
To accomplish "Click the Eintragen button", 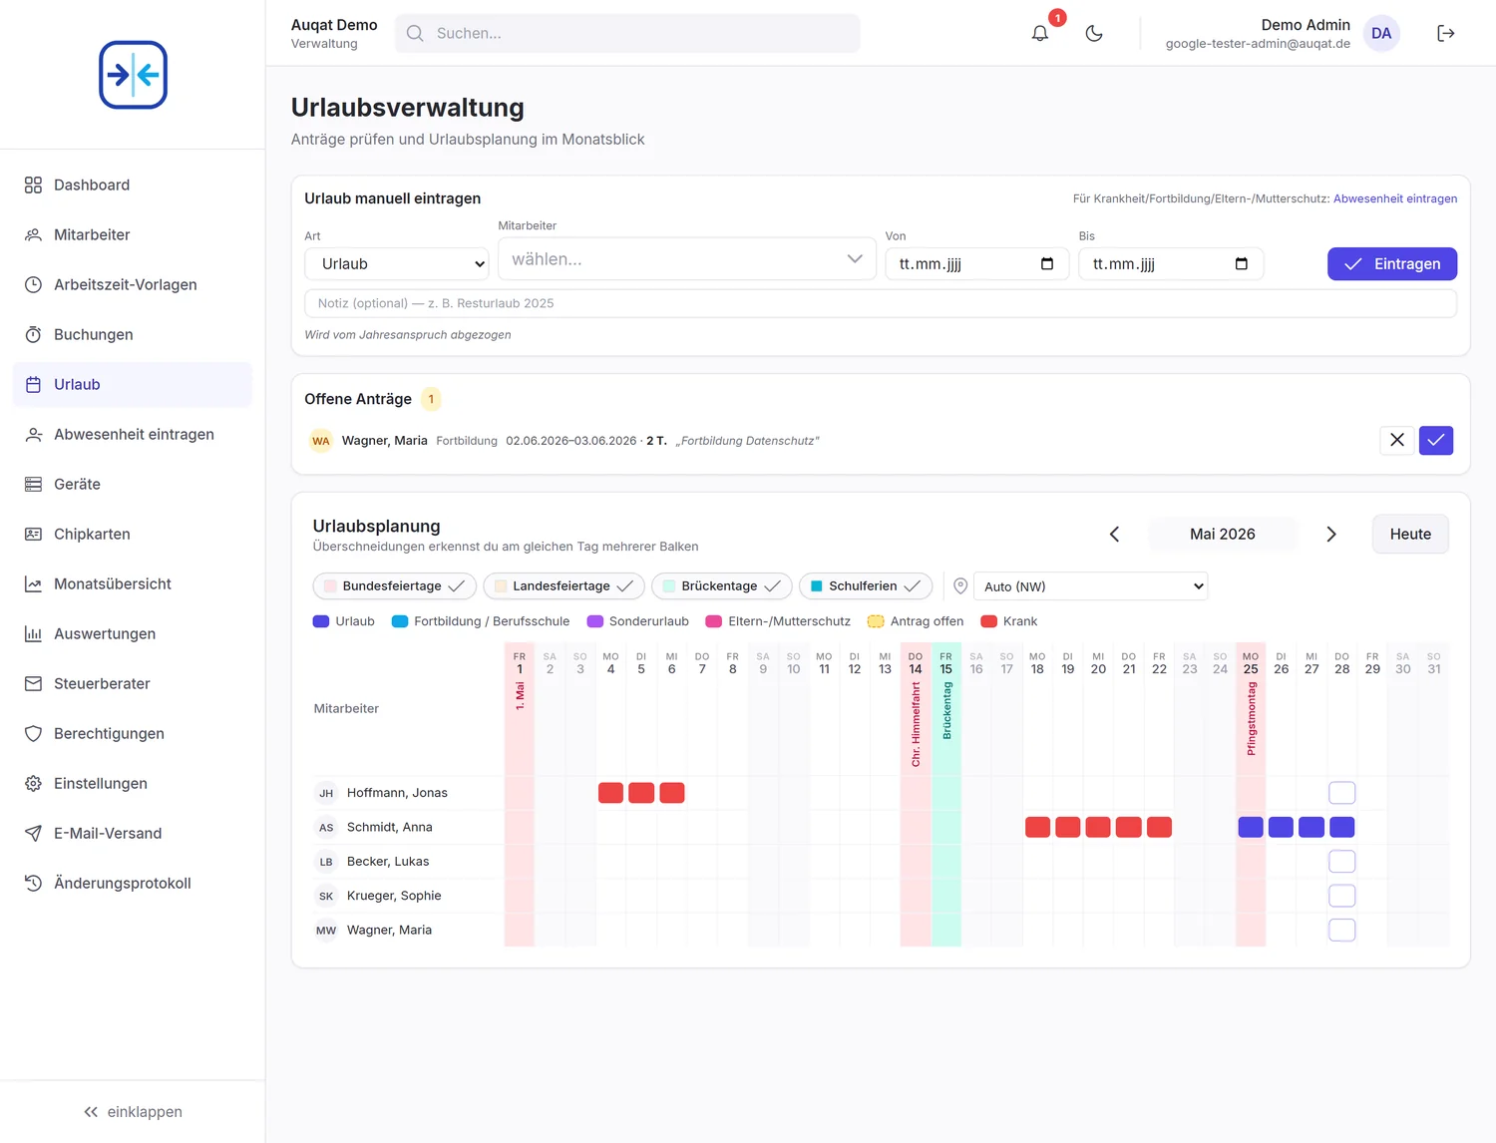I will click(1392, 264).
